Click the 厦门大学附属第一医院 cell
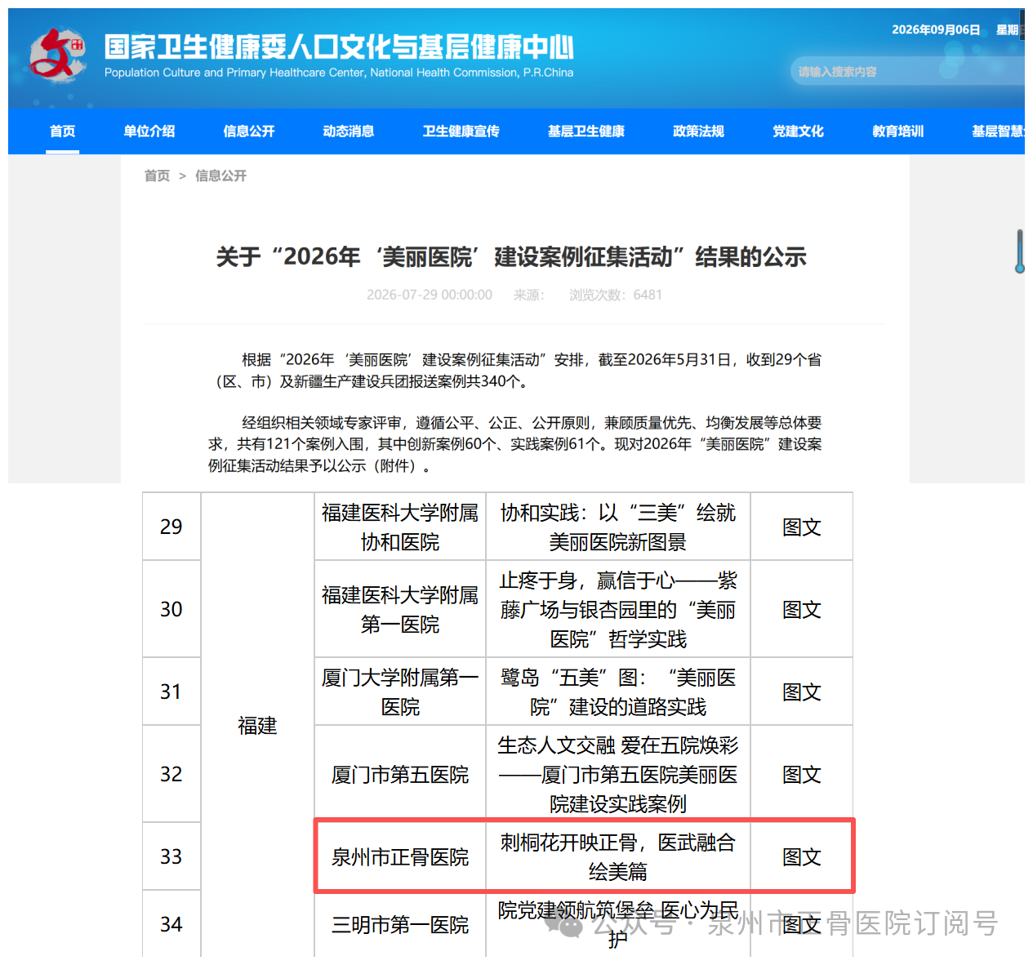Image resolution: width=1033 pixels, height=965 pixels. [400, 692]
